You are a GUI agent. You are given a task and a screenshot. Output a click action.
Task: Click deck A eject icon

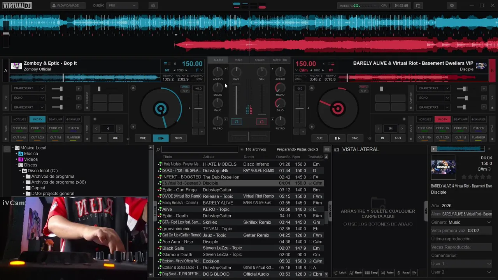click(x=133, y=88)
